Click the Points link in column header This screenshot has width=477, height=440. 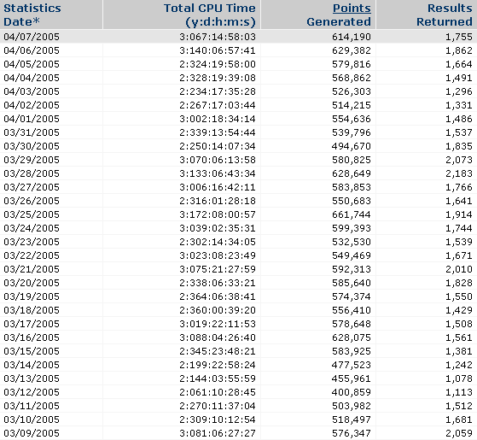coord(352,9)
